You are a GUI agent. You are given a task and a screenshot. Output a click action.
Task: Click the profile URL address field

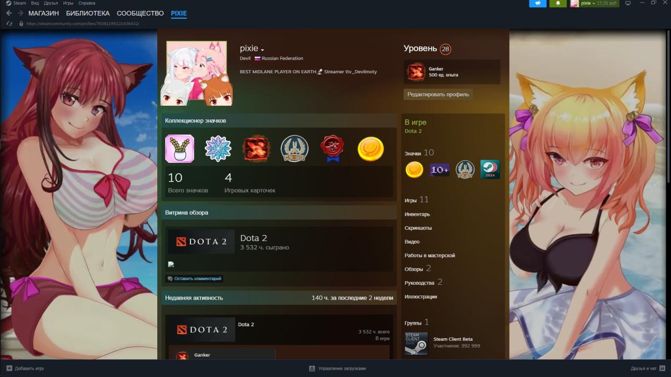click(82, 24)
